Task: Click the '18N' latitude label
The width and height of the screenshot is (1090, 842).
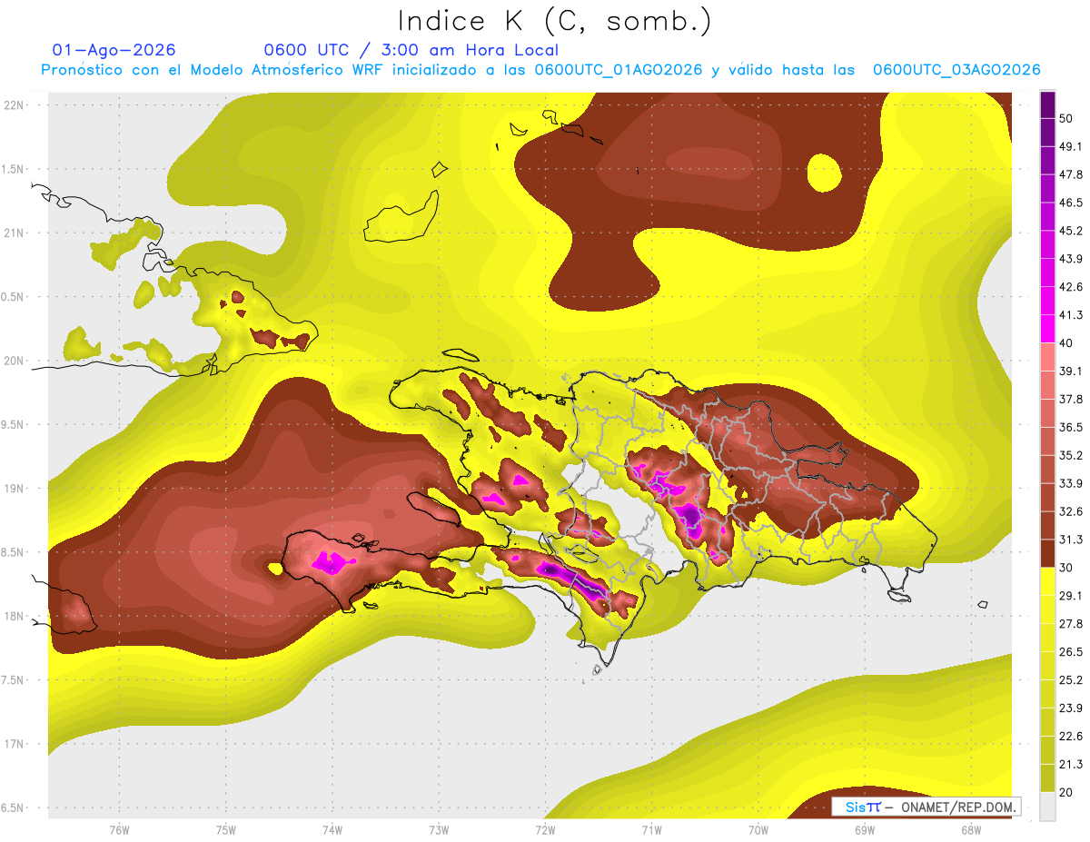Action: pyautogui.click(x=15, y=616)
